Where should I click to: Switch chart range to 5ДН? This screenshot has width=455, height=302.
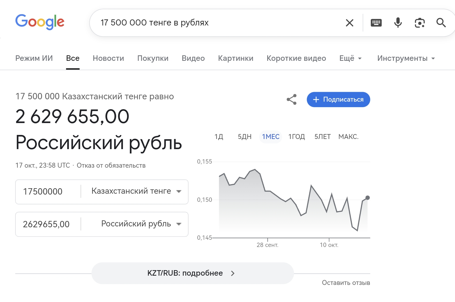click(245, 137)
